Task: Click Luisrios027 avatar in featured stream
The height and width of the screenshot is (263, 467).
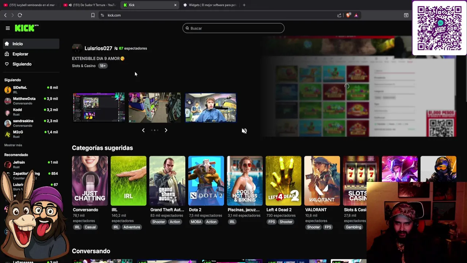Action: pos(77,48)
